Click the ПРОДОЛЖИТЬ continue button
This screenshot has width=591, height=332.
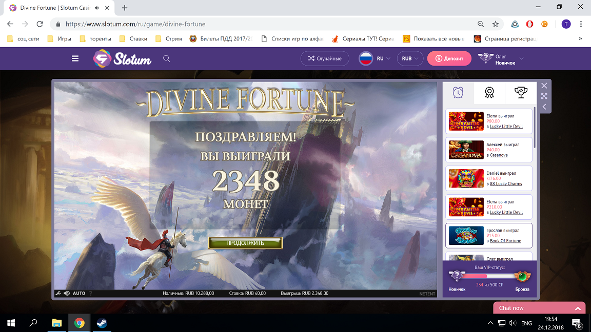[245, 243]
